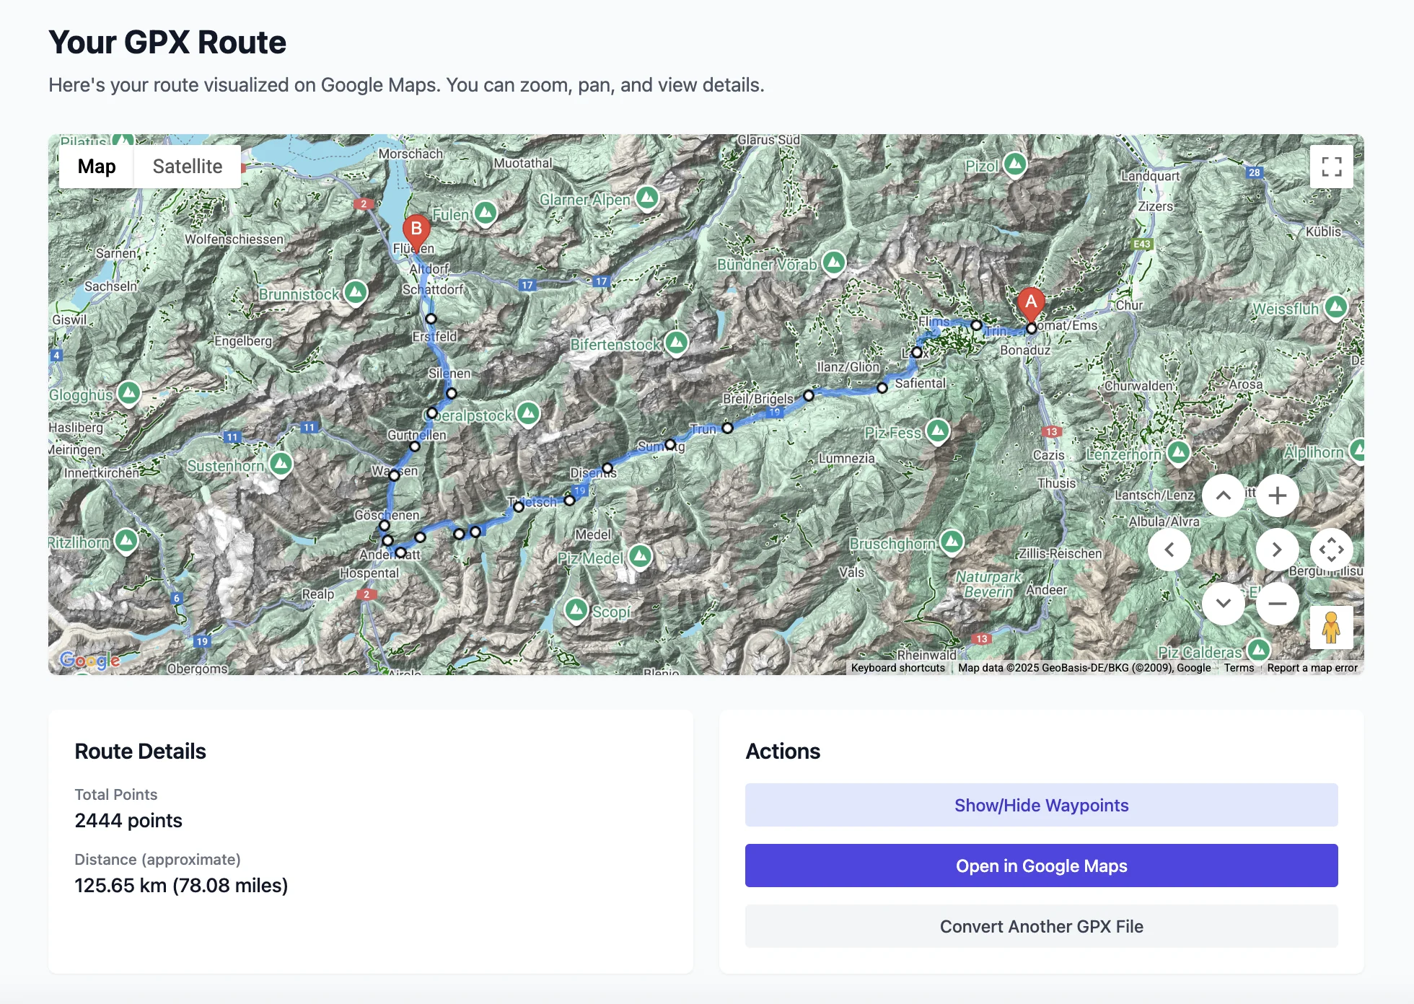Click waypoint dot near Breil/Brigels

click(809, 395)
